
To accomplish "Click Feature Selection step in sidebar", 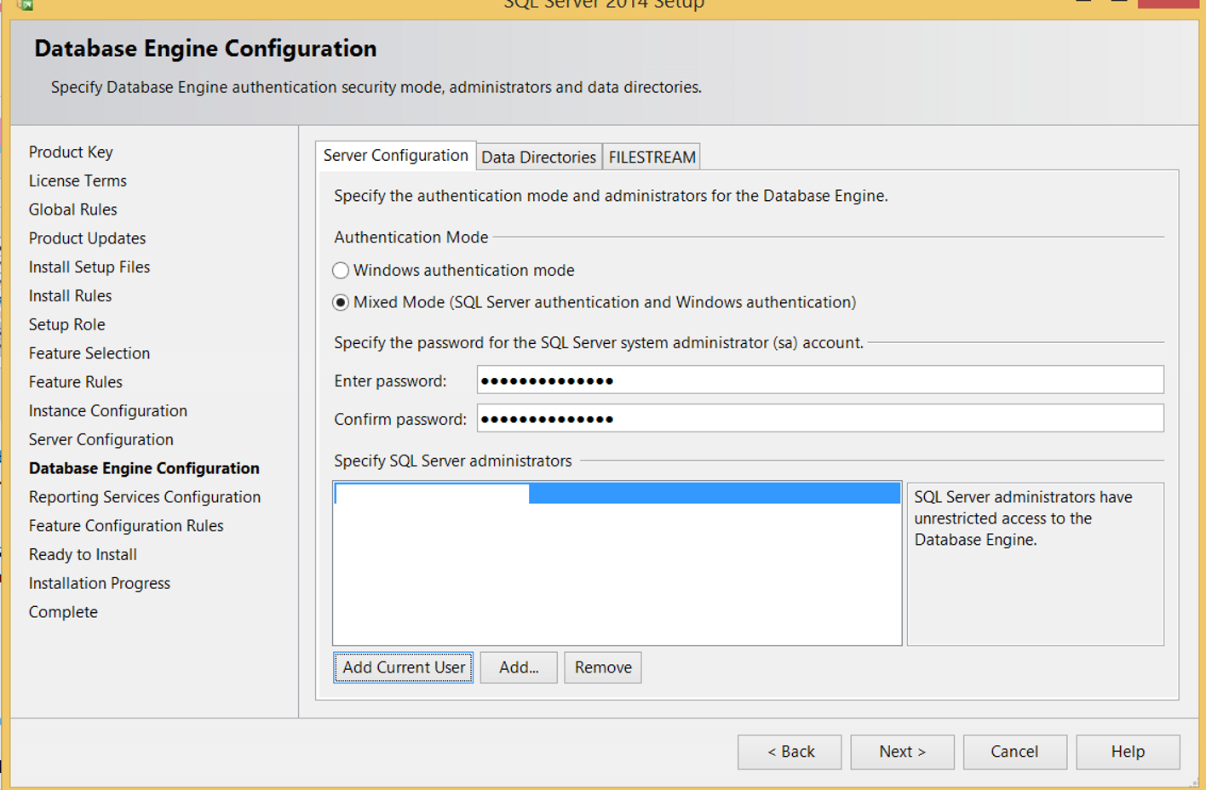I will pos(89,354).
